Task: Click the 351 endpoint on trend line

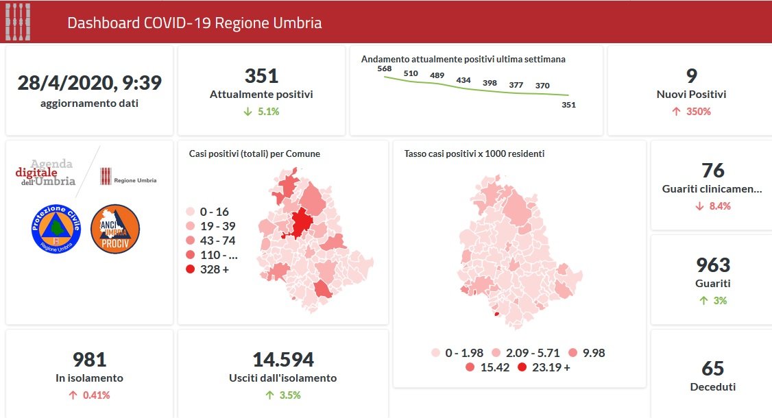Action: (x=568, y=95)
